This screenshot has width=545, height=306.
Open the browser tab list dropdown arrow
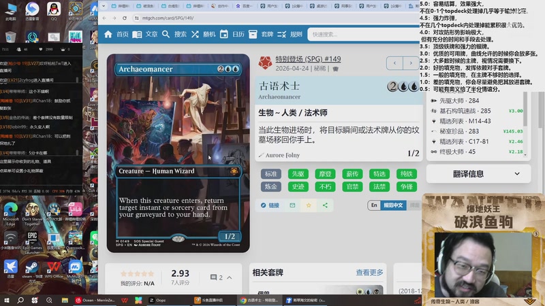click(104, 6)
